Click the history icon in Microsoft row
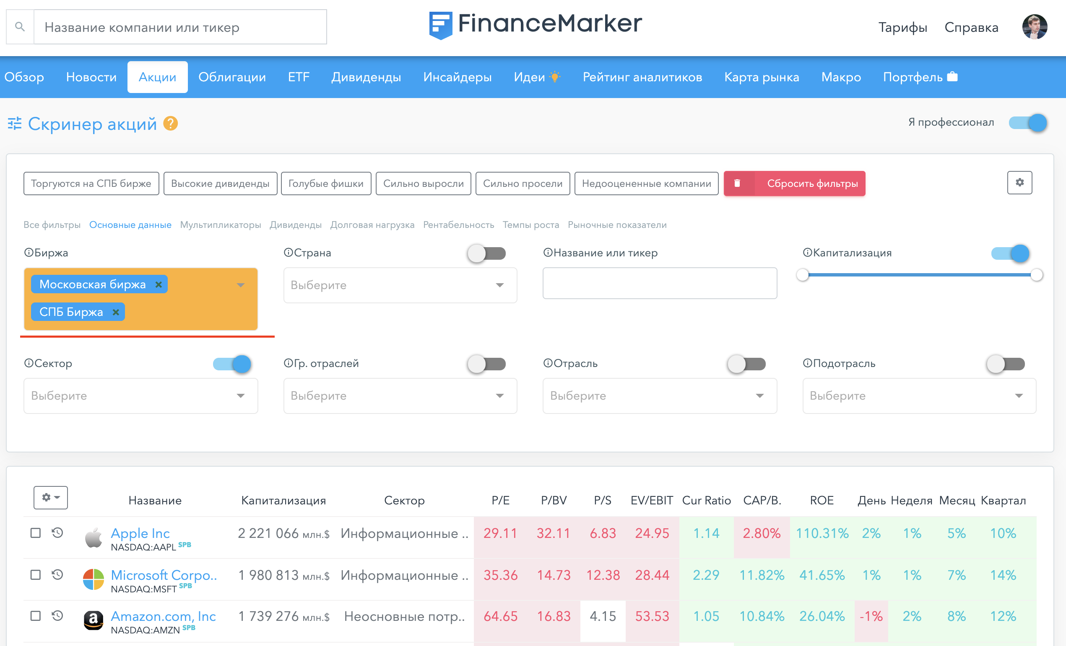Image resolution: width=1066 pixels, height=646 pixels. coord(57,574)
